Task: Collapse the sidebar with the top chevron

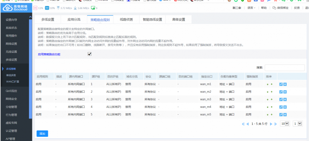Action: [31, 17]
